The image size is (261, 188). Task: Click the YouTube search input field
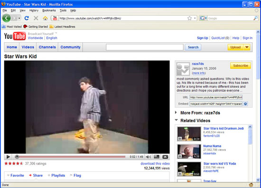tap(145, 47)
